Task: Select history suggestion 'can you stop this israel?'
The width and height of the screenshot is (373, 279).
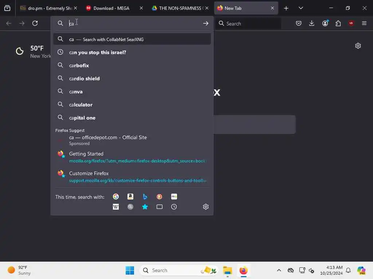Action: coord(132,52)
